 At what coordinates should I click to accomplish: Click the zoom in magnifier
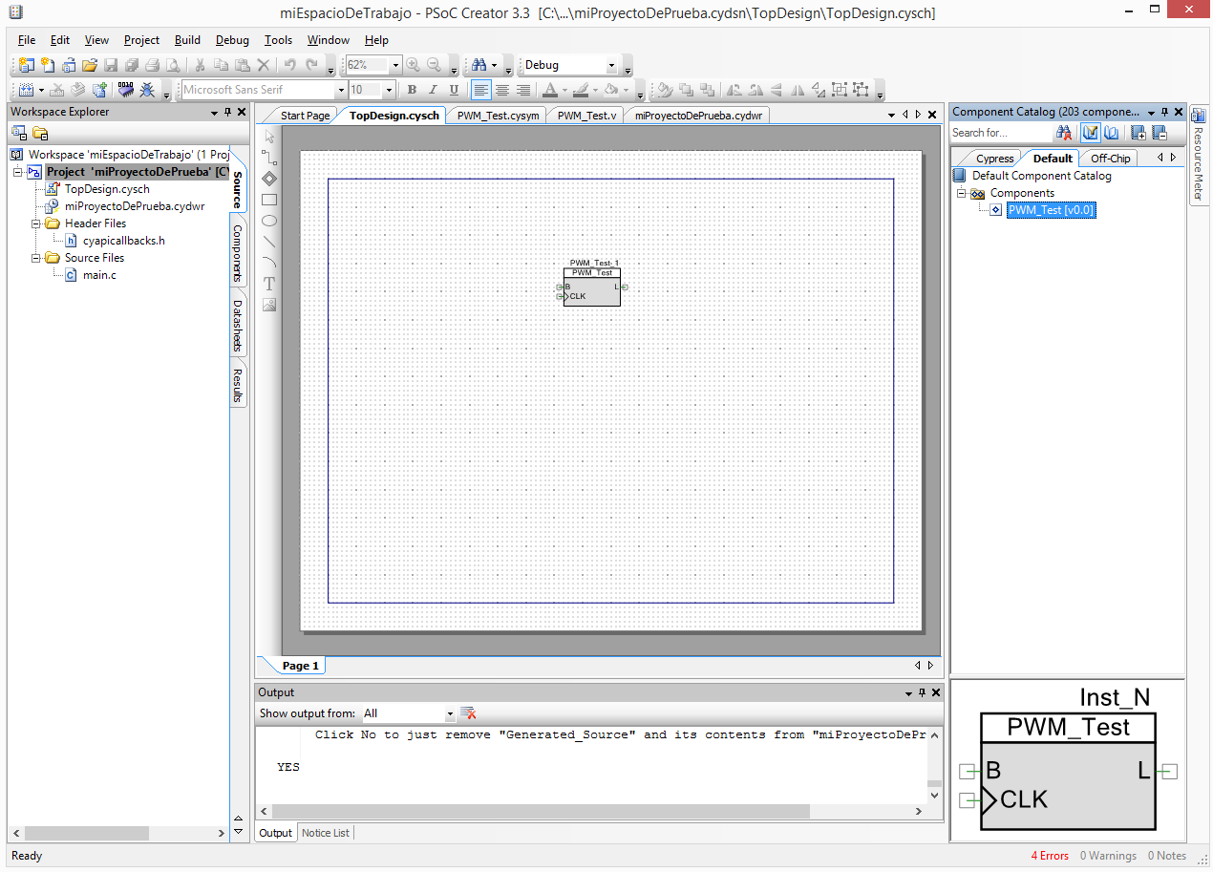413,65
